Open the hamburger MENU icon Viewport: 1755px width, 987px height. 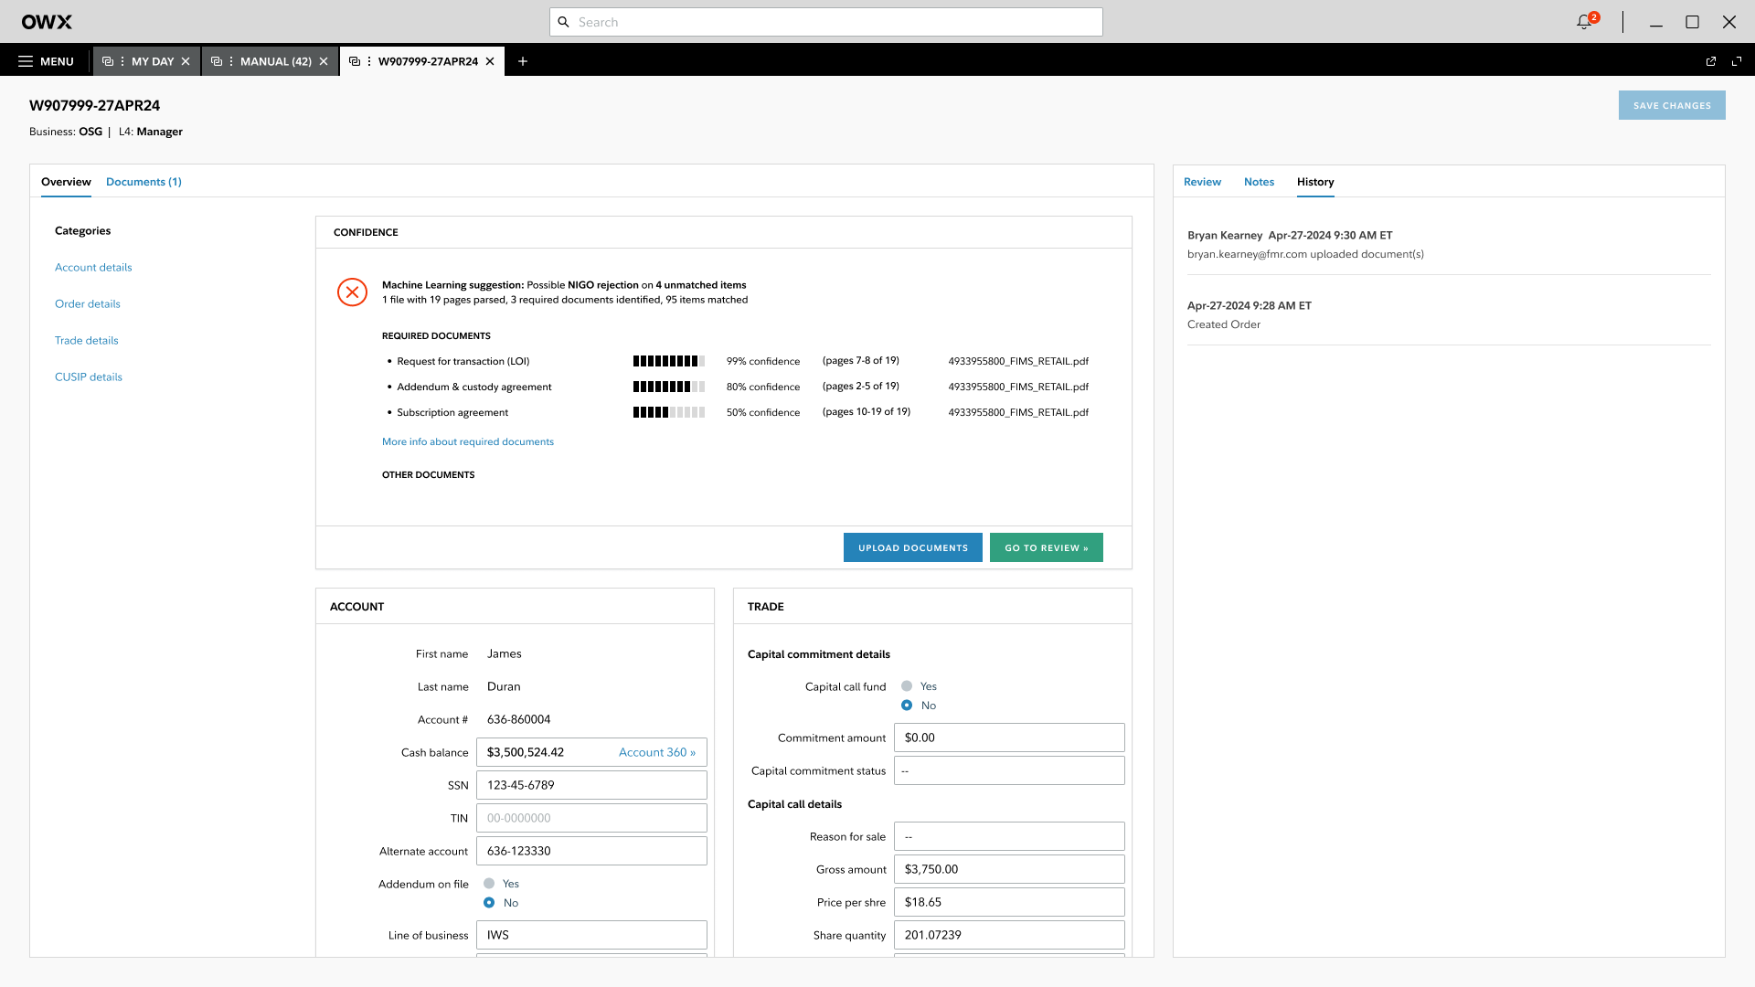26,61
